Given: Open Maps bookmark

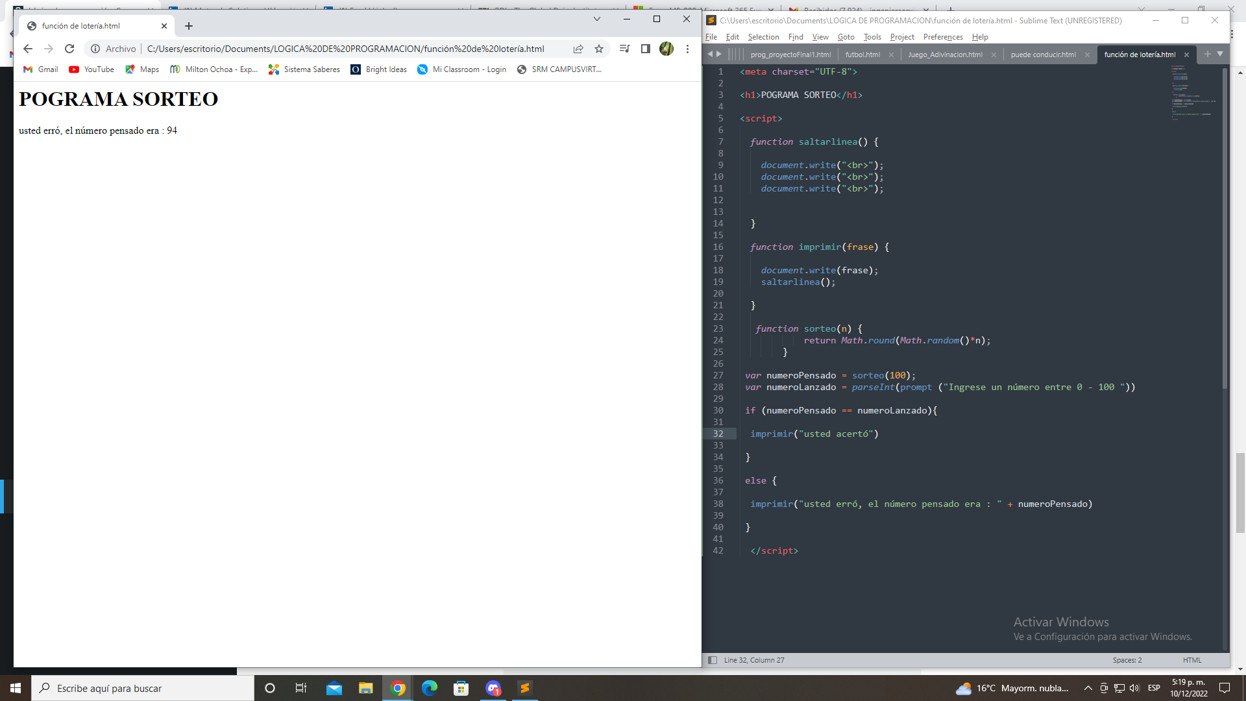Looking at the screenshot, I should tap(141, 69).
